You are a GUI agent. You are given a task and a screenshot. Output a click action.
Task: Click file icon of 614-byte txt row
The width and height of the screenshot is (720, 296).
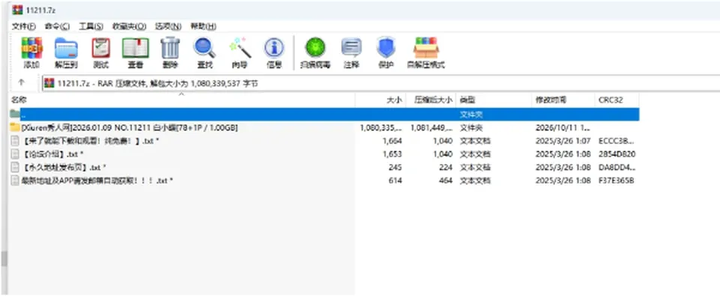[x=15, y=181]
